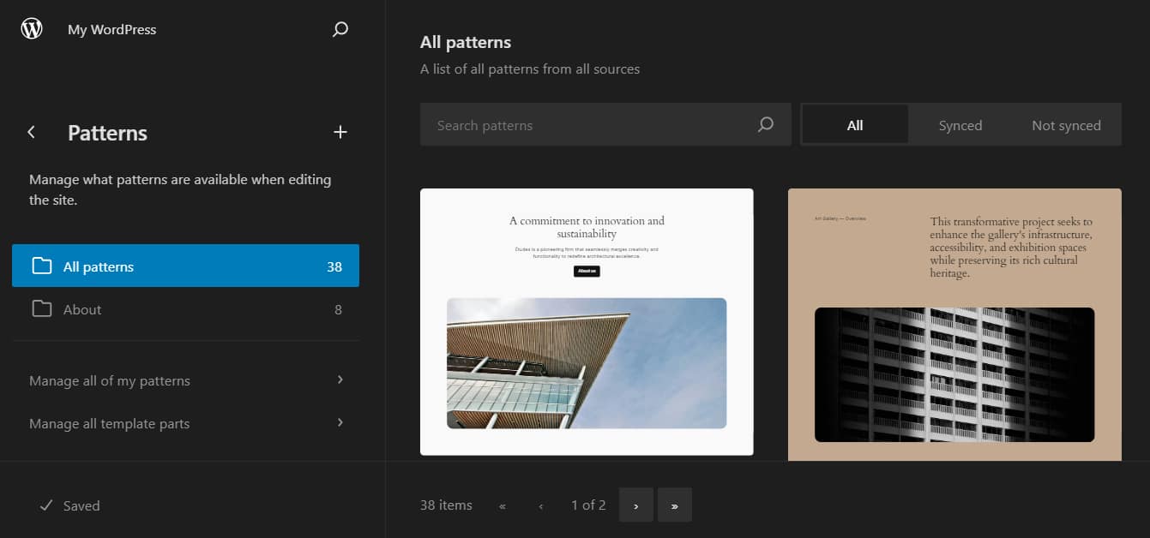
Task: Expand chevron beside Manage all template parts
Action: [340, 422]
